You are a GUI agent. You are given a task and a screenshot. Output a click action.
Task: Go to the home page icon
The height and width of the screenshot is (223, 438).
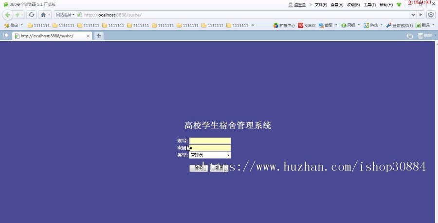(x=43, y=15)
